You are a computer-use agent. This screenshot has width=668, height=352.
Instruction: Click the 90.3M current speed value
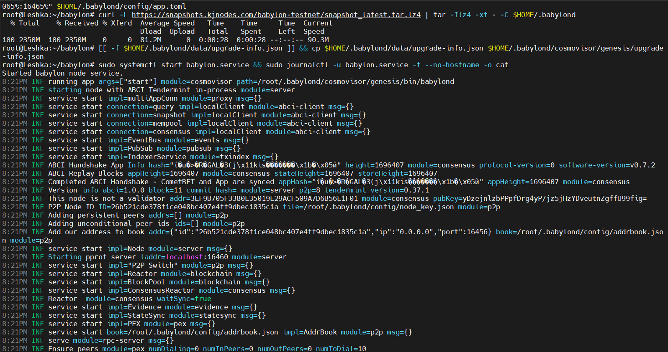318,40
